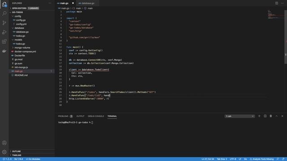This screenshot has width=287, height=161.
Task: Open go.sum file
Action: tap(18, 64)
